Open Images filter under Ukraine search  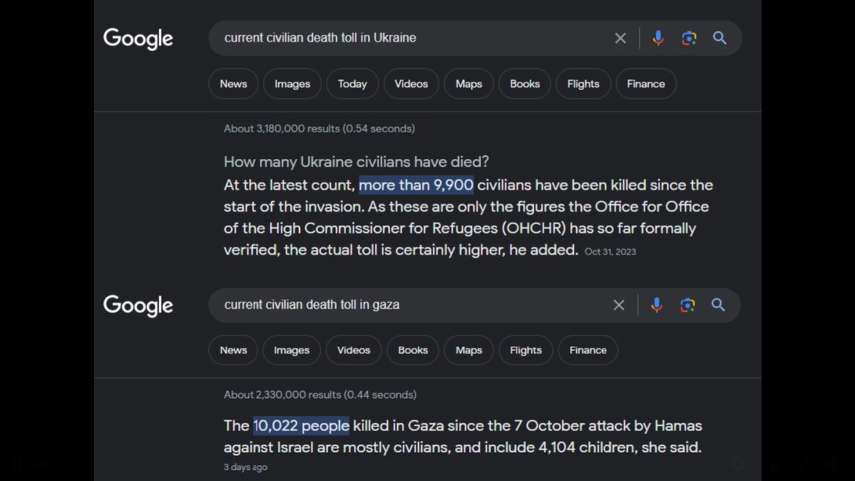tap(292, 84)
